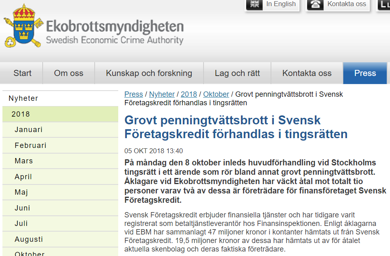Viewport: 390px width, 256px height.
Task: Open Oktober in the sidebar
Action: (60, 252)
